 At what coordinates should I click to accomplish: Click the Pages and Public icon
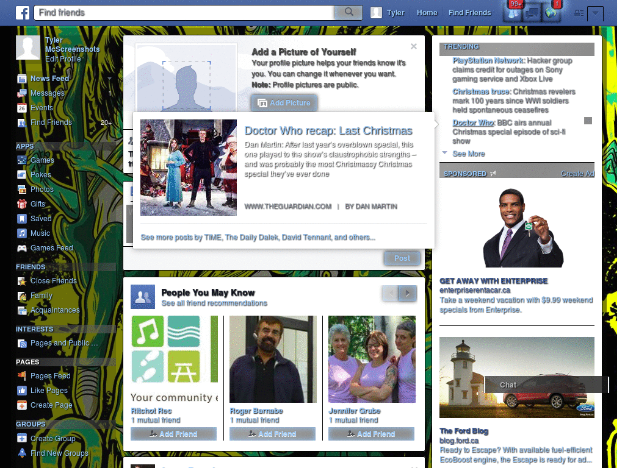point(22,343)
